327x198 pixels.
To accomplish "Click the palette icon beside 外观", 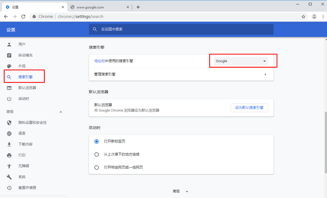I will [9, 66].
